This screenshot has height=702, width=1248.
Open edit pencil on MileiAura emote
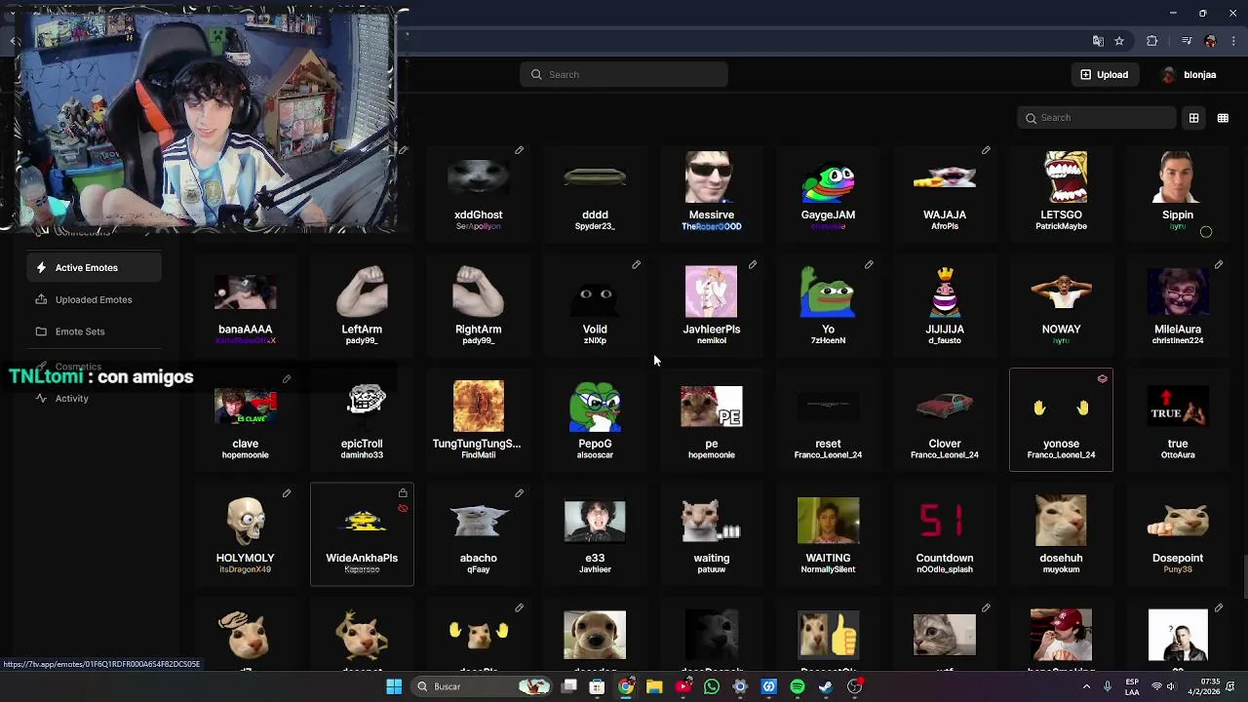tap(1219, 264)
